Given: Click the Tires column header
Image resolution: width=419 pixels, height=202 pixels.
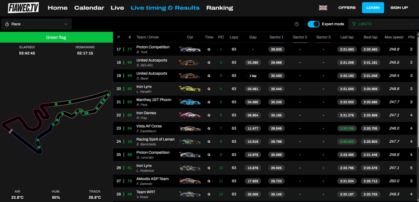Looking at the screenshot, I should click(x=209, y=37).
